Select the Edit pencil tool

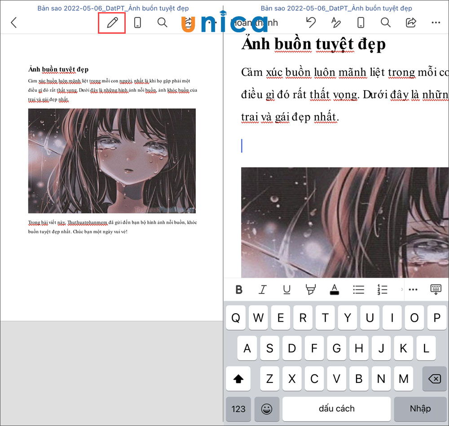pyautogui.click(x=112, y=22)
